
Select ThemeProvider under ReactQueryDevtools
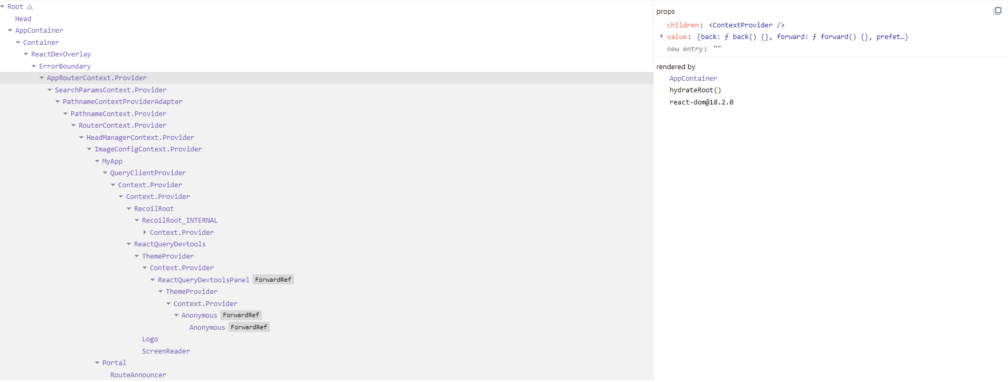coord(168,256)
